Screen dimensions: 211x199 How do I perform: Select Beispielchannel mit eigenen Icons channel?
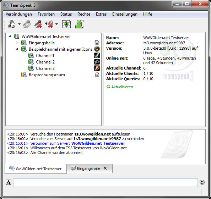(60, 49)
